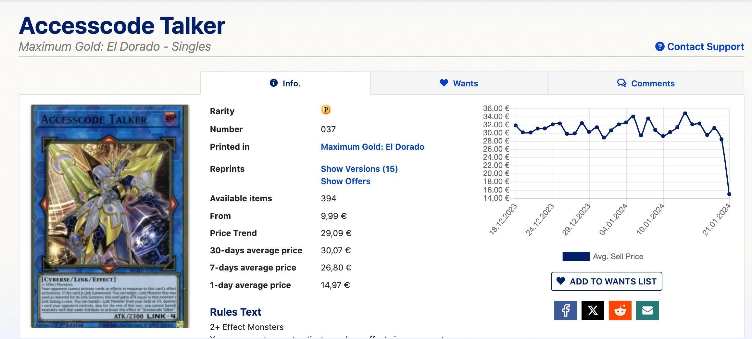
Task: Click the Available items count 394
Action: 329,198
